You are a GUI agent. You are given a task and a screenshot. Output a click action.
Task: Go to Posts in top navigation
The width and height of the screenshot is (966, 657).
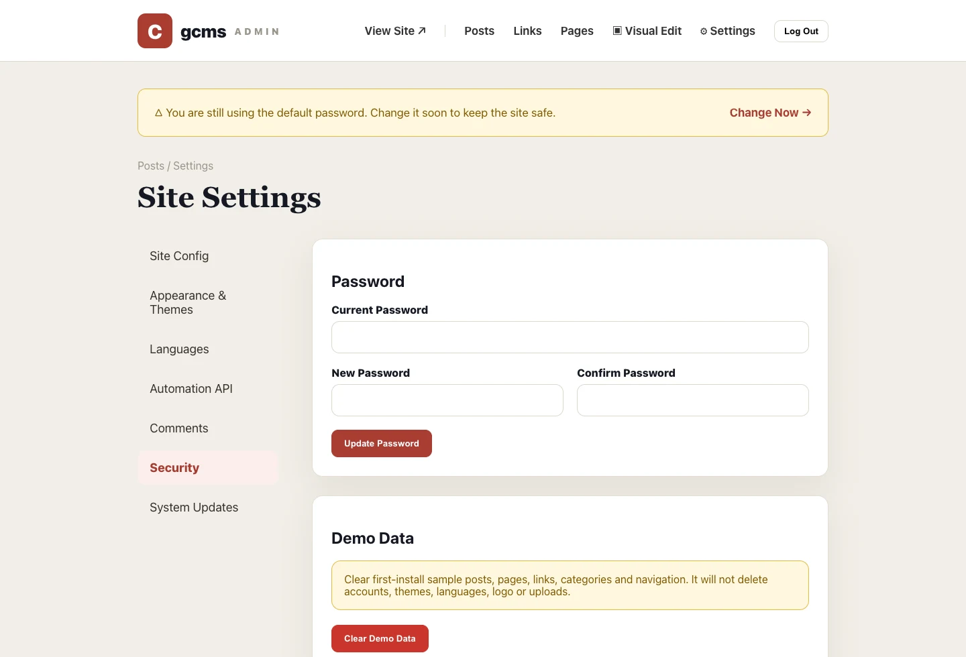pyautogui.click(x=479, y=31)
